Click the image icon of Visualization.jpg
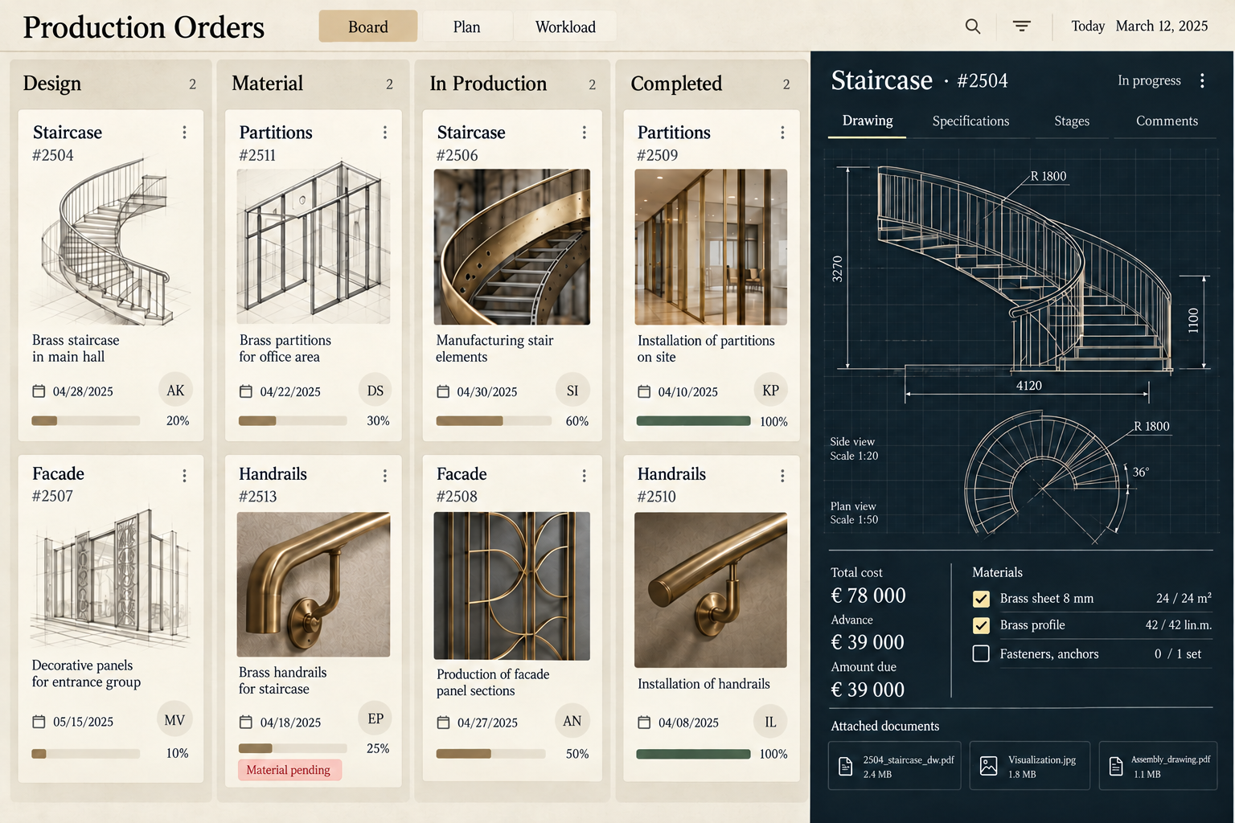Viewport: 1235px width, 823px height. (989, 766)
